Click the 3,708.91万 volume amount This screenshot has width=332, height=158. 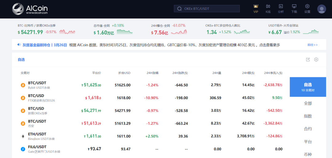(x=246, y=136)
